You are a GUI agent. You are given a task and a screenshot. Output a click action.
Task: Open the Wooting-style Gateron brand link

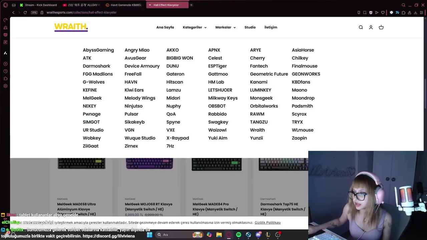(x=175, y=74)
